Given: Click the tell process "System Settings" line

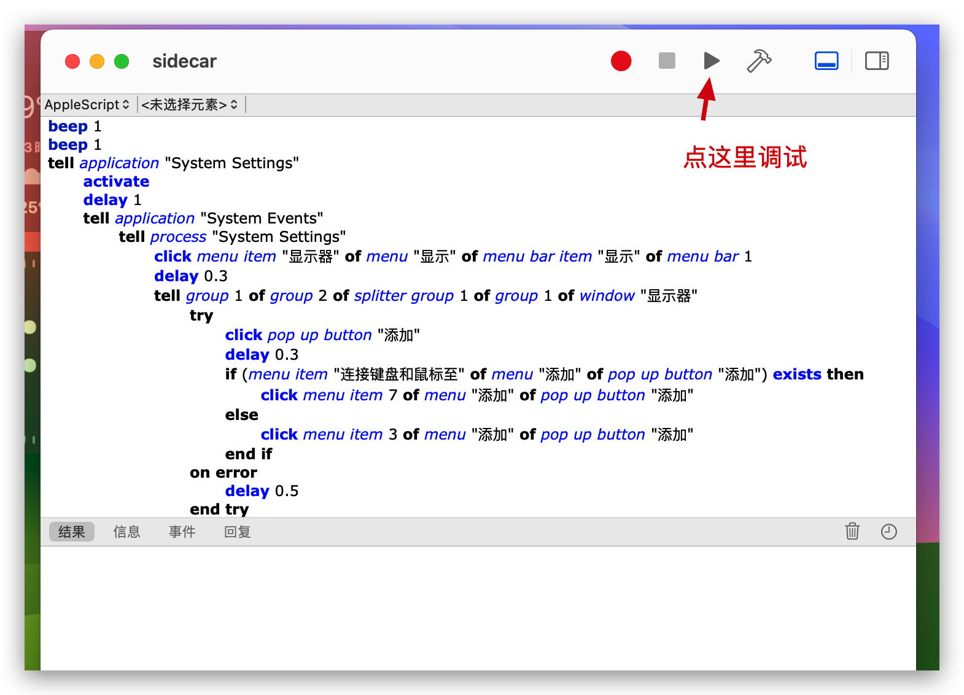Looking at the screenshot, I should [x=233, y=237].
